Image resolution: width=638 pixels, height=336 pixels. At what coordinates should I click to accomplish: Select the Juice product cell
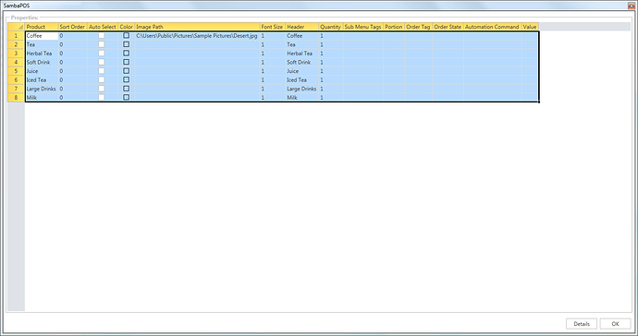coord(42,71)
